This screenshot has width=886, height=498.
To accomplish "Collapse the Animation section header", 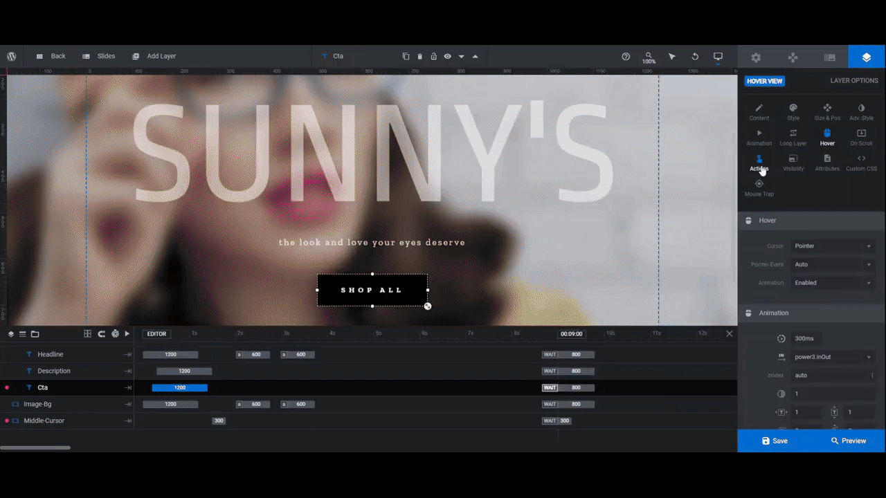I will click(x=811, y=313).
